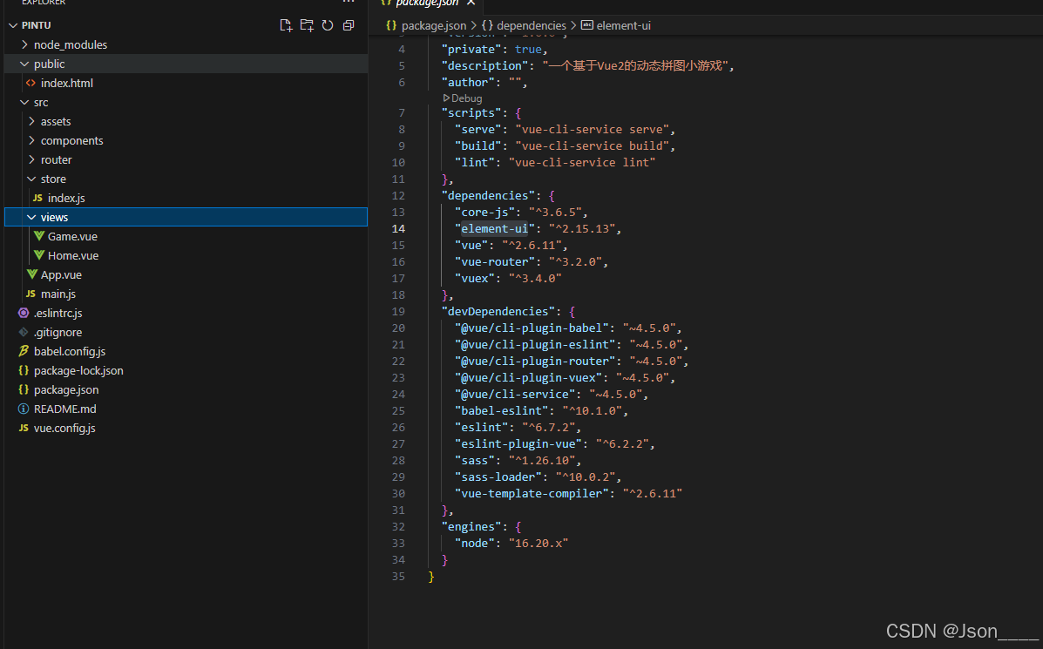Viewport: 1043px width, 649px height.
Task: Click the "lint" script key
Action: [x=475, y=163]
